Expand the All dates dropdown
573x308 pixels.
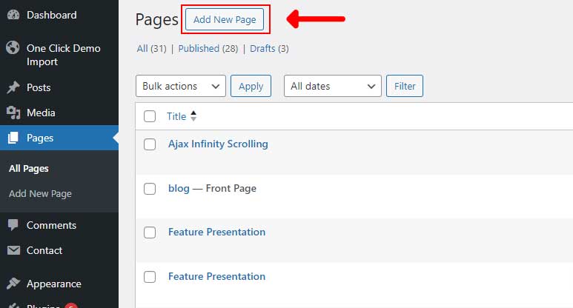pyautogui.click(x=333, y=86)
